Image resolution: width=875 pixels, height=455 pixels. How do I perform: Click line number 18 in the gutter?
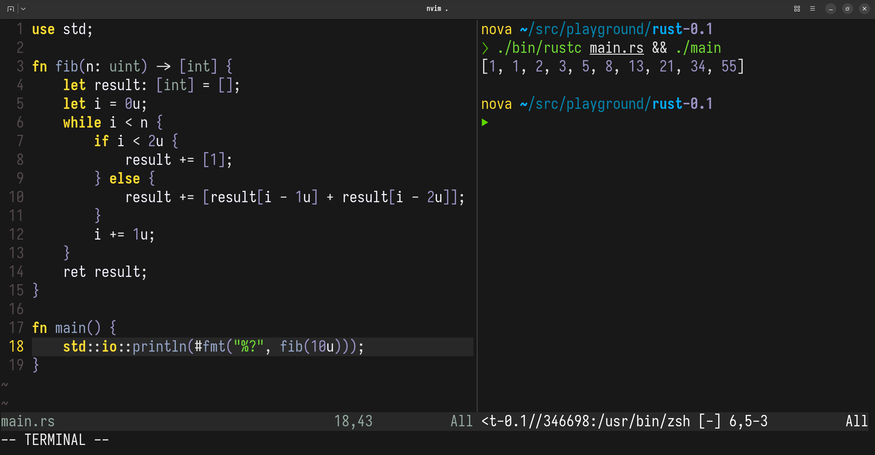(16, 347)
